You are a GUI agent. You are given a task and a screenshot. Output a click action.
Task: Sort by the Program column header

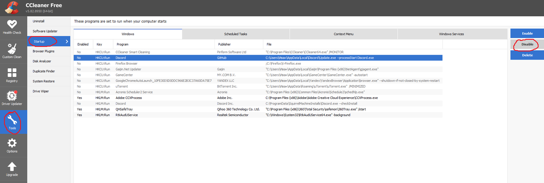[x=164, y=44]
